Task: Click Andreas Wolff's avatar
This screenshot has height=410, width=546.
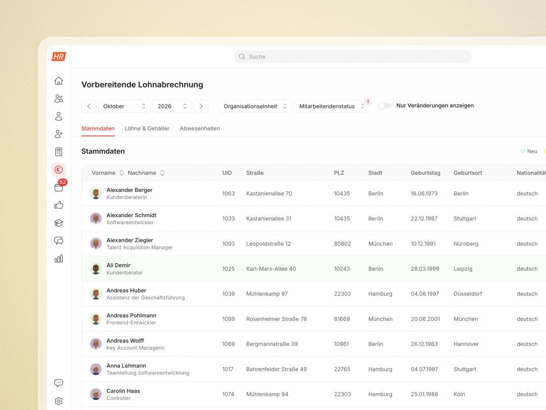Action: point(96,344)
